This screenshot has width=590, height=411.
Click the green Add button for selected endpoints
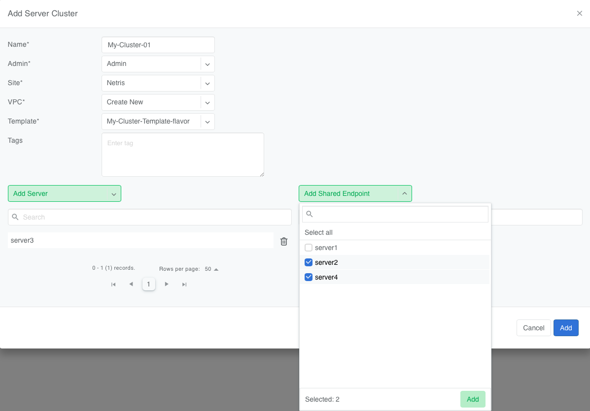[472, 399]
